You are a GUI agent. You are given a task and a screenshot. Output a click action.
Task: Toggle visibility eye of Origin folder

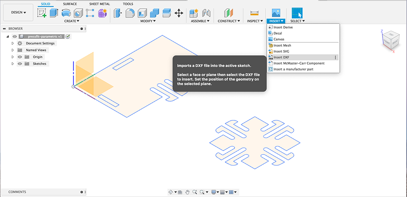(x=20, y=57)
